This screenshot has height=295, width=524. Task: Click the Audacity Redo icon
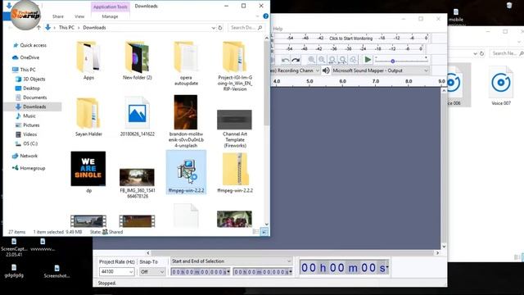(296, 60)
